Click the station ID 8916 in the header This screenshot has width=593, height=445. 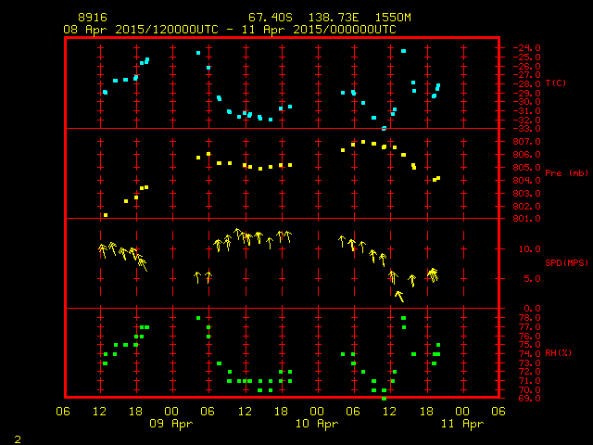tap(93, 18)
